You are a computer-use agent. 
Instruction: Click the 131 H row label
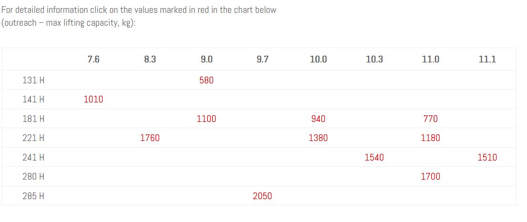pos(33,80)
